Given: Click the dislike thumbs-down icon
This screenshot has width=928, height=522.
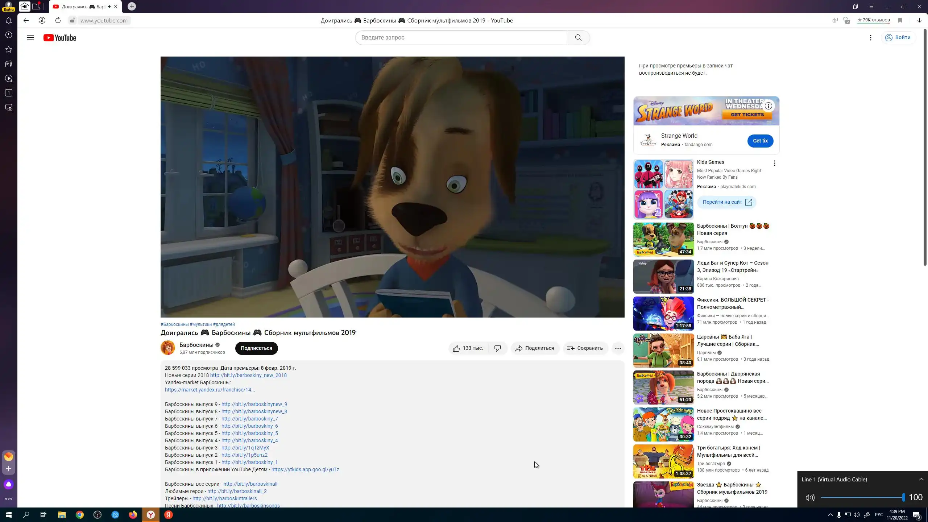Looking at the screenshot, I should point(497,348).
